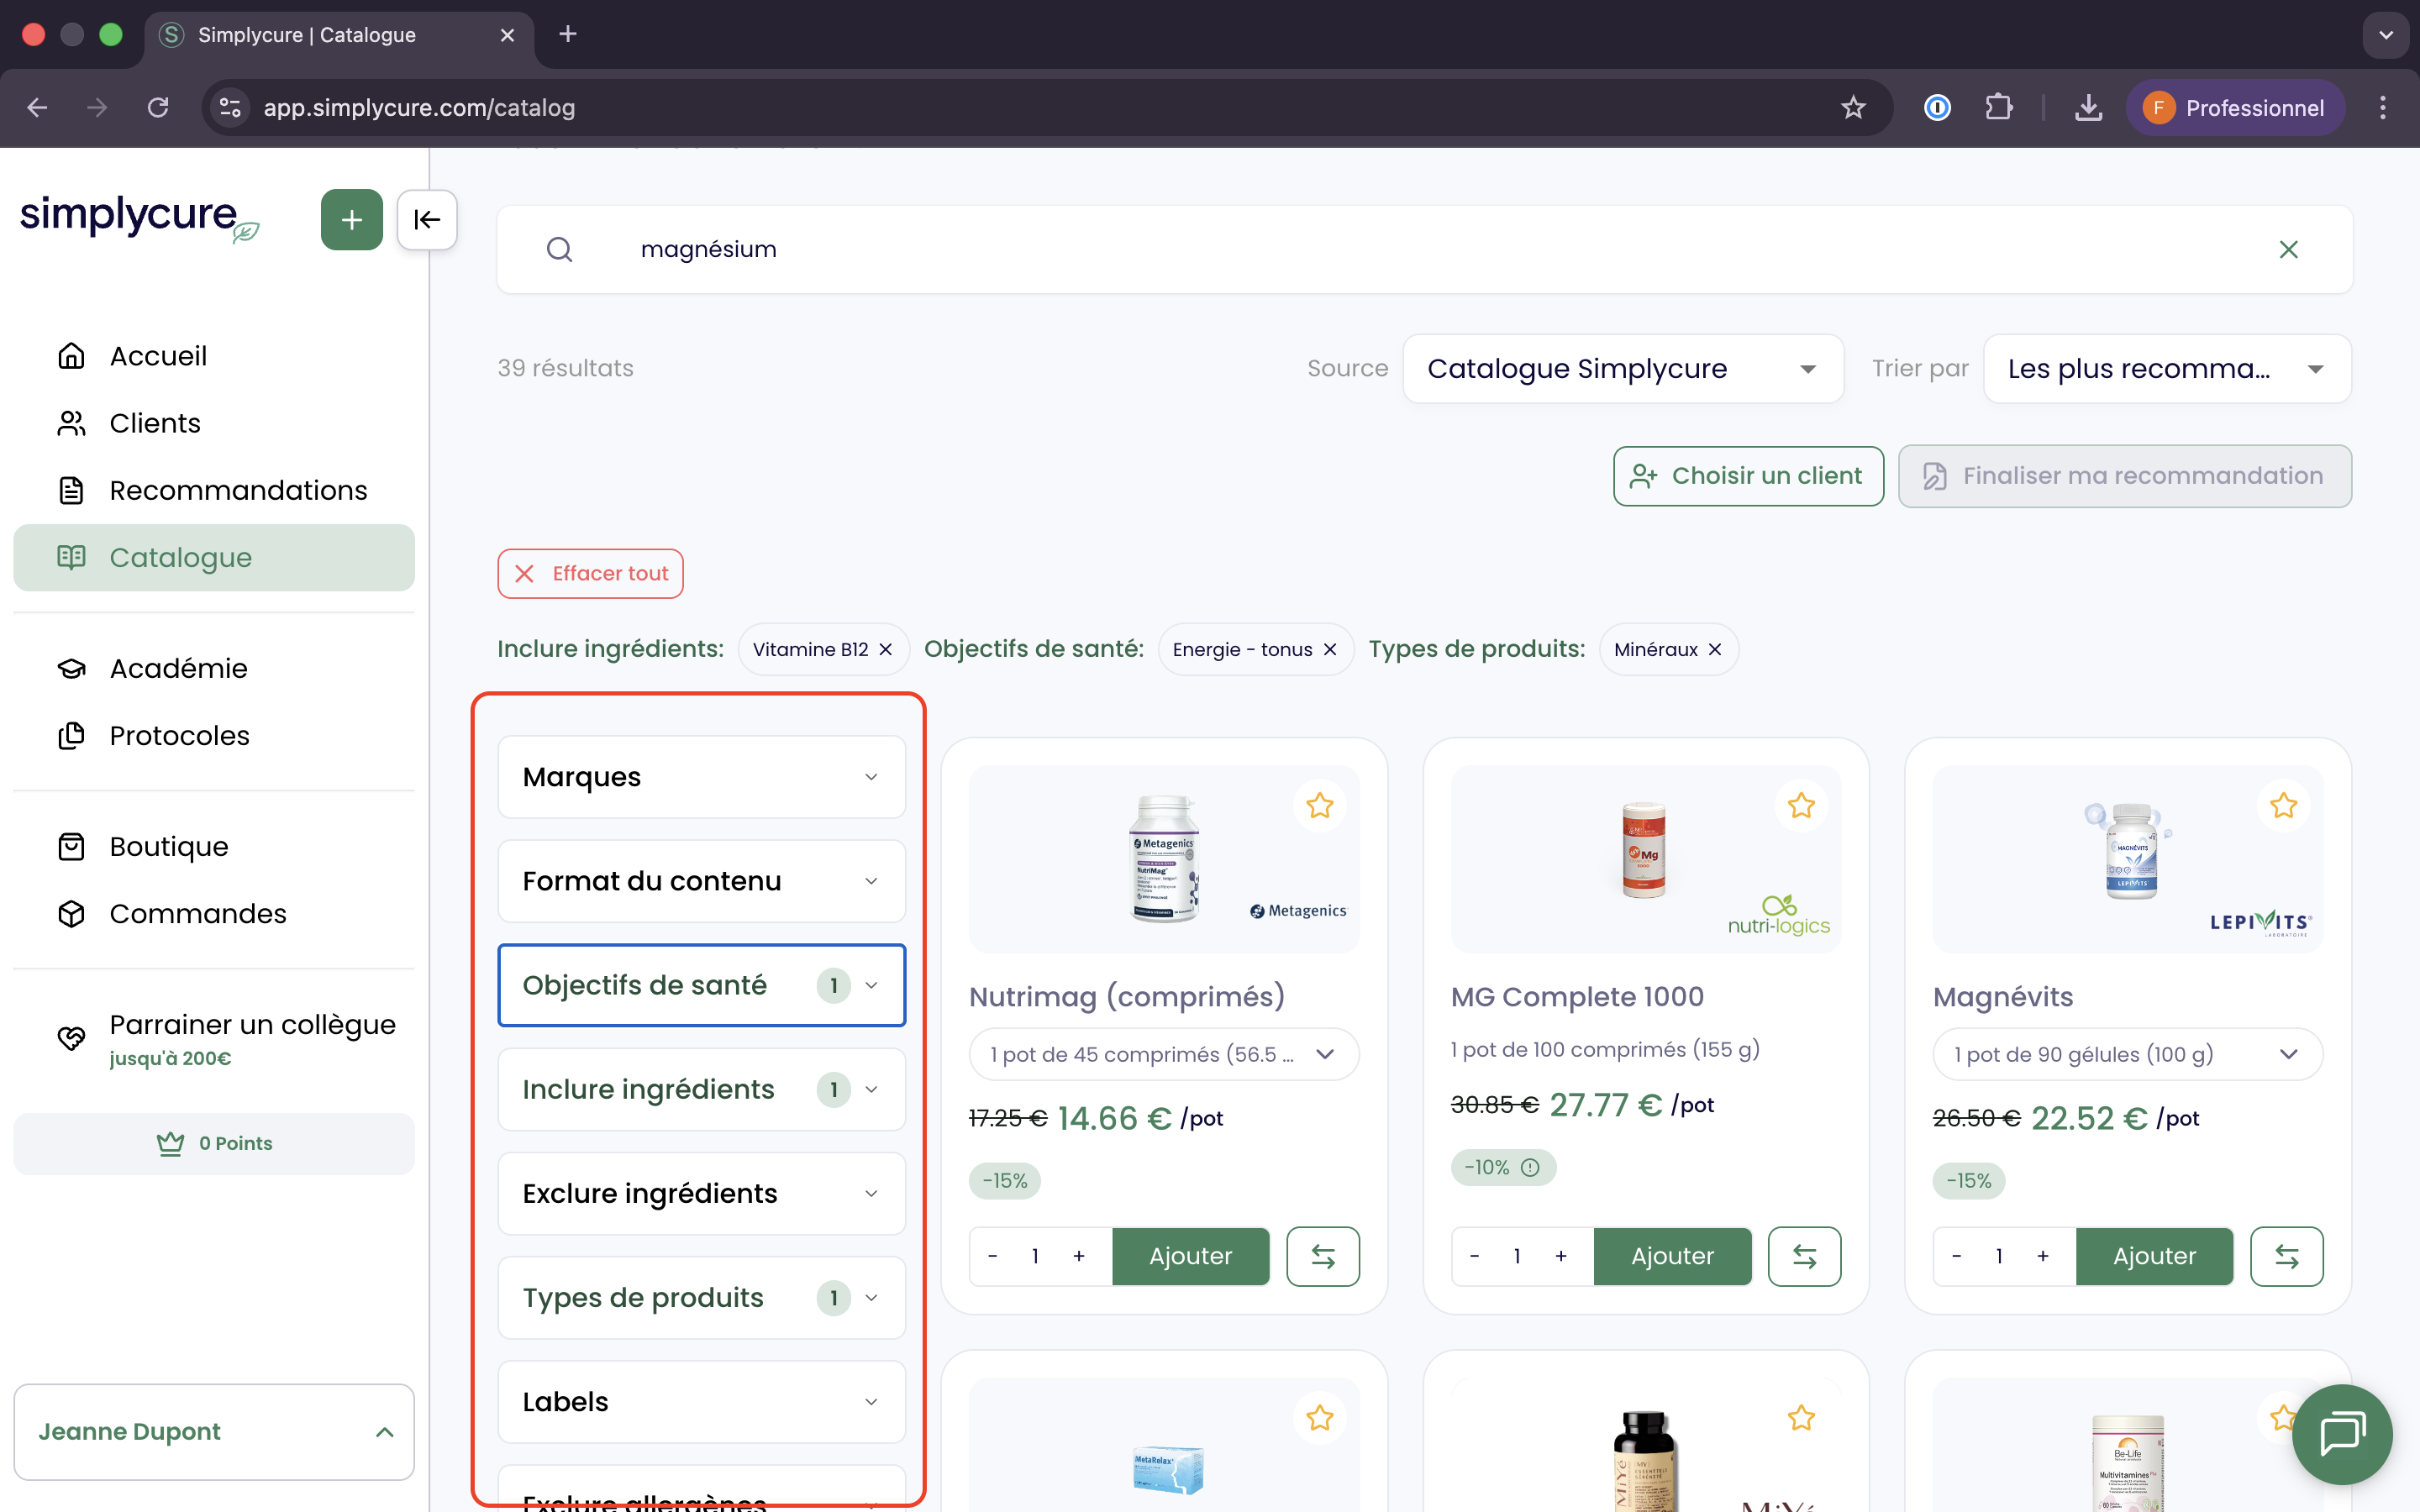Click the green plus button near logo
The image size is (2420, 1512).
pos(351,219)
